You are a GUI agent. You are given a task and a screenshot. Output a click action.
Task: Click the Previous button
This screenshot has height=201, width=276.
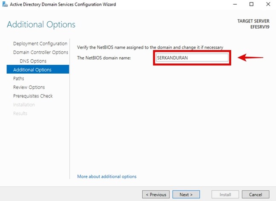(156, 195)
